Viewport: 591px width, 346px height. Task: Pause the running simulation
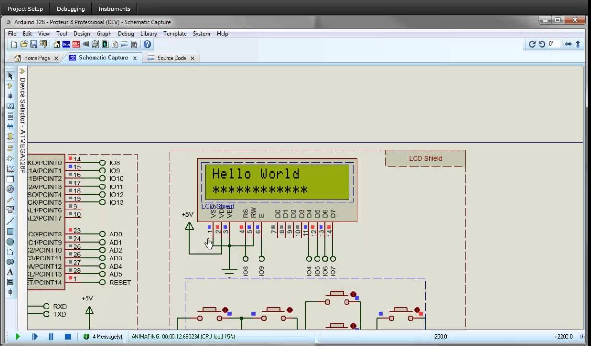coord(51,336)
